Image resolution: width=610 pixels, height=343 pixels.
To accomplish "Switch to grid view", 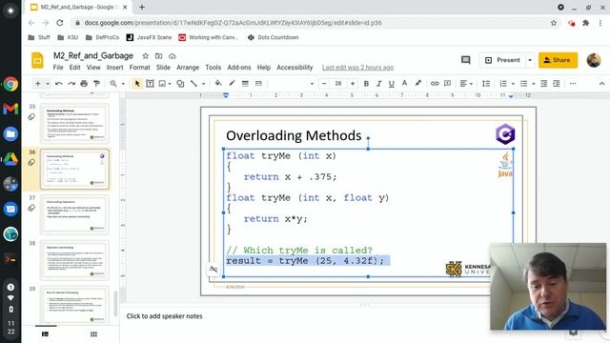I will click(93, 334).
